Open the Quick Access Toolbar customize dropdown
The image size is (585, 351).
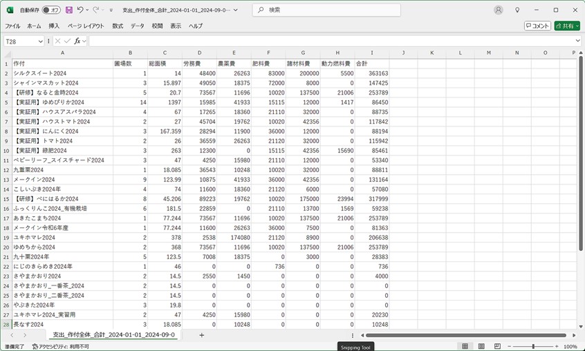point(111,10)
